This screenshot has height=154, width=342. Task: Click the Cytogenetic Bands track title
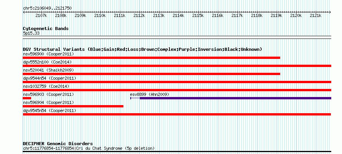click(x=46, y=28)
